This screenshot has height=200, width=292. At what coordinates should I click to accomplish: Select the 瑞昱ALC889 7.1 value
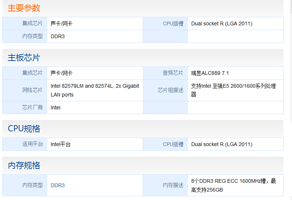pos(210,73)
